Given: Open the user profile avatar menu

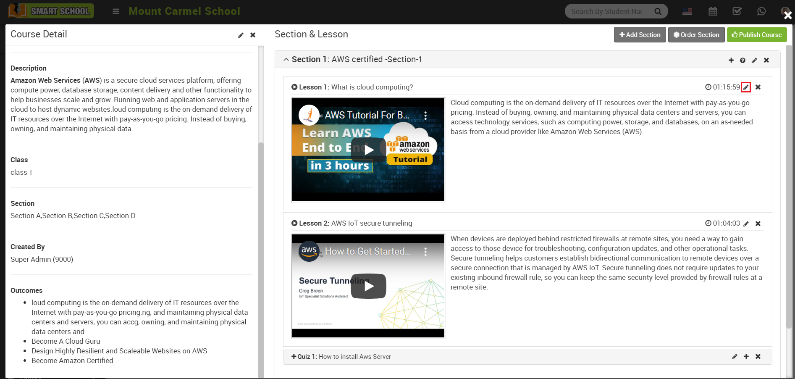Looking at the screenshot, I should pyautogui.click(x=786, y=11).
